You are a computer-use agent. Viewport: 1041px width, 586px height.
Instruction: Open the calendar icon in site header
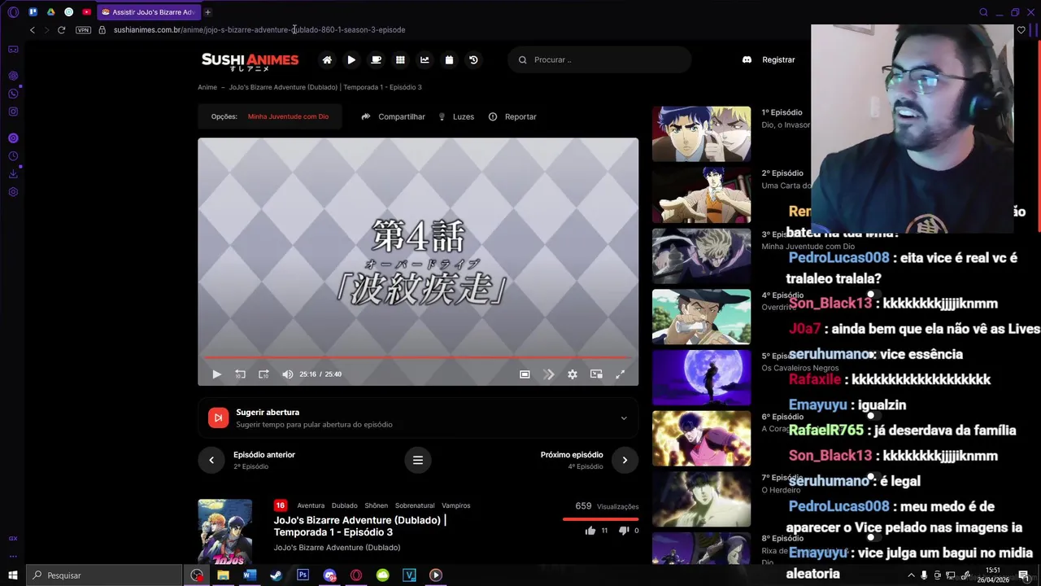coord(449,59)
